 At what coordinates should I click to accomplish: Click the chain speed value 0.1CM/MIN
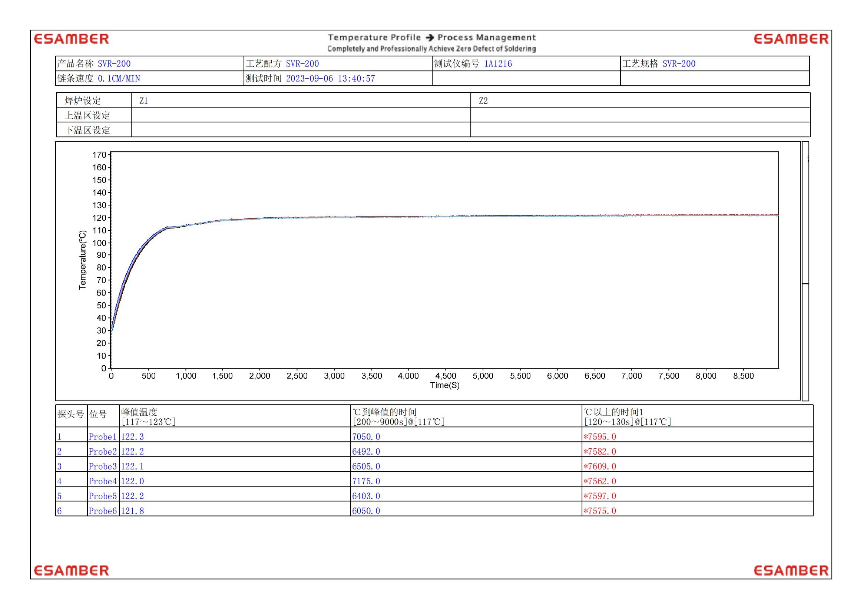point(119,79)
